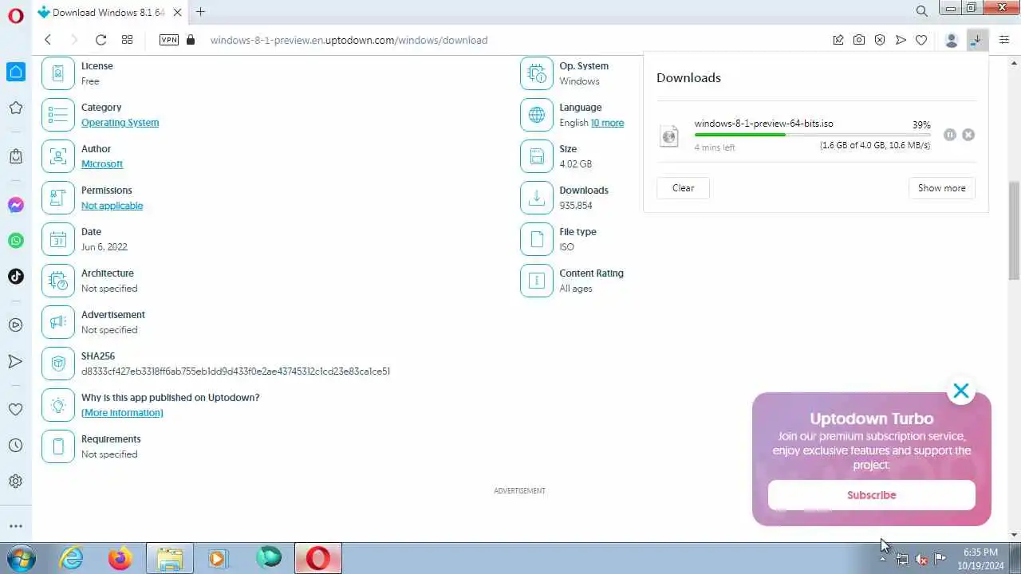Open ad blocker shield icon
This screenshot has height=574, width=1021.
click(x=880, y=40)
